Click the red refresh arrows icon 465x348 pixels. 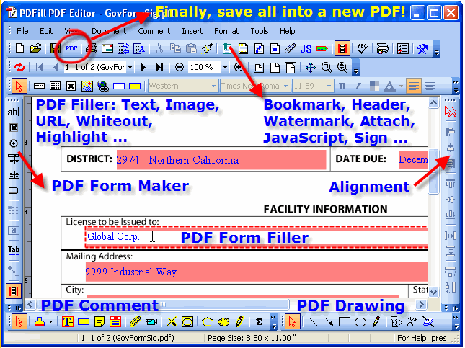[19, 67]
